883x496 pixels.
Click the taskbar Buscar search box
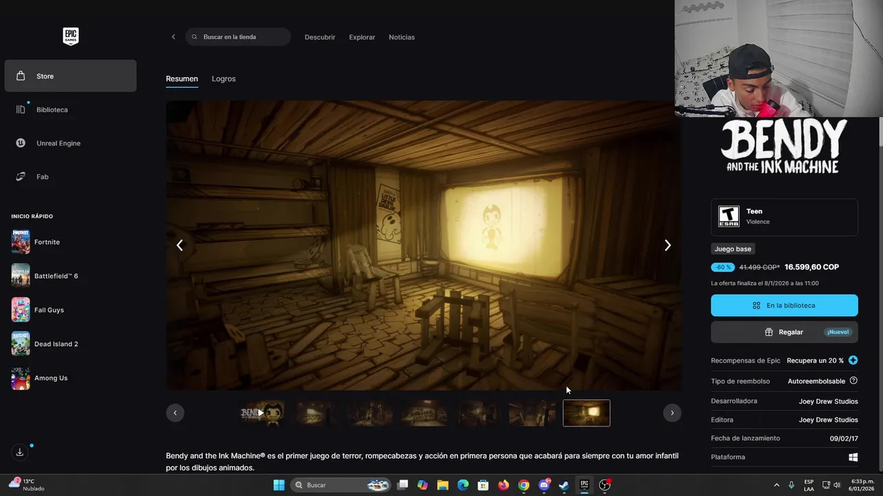341,485
